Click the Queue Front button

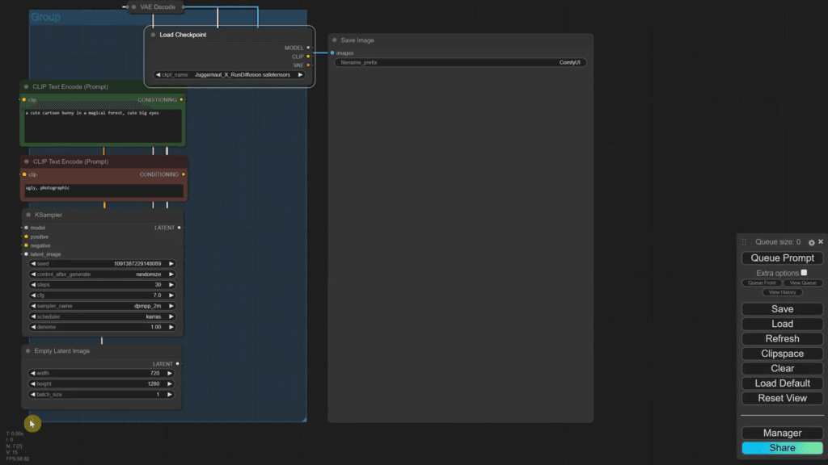click(762, 283)
